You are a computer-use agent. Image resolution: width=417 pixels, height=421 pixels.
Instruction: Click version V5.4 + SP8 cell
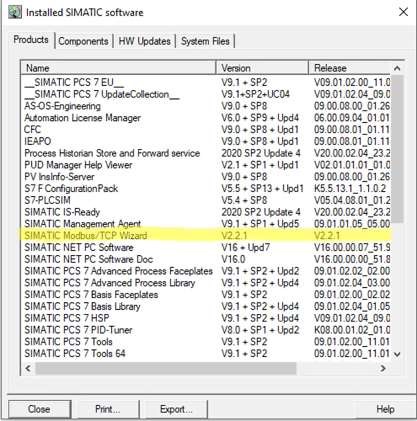(x=244, y=200)
